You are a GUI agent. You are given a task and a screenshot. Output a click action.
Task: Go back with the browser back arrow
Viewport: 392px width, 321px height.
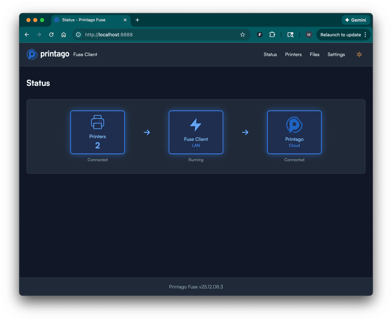[27, 35]
